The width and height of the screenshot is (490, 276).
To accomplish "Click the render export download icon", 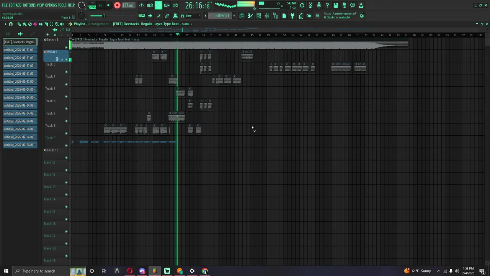I will tap(361, 5).
